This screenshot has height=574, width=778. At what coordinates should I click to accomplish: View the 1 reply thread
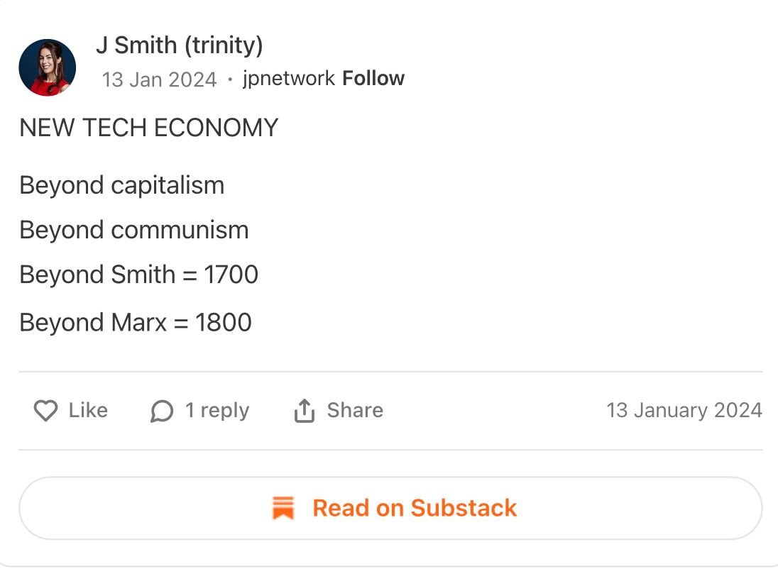point(217,411)
